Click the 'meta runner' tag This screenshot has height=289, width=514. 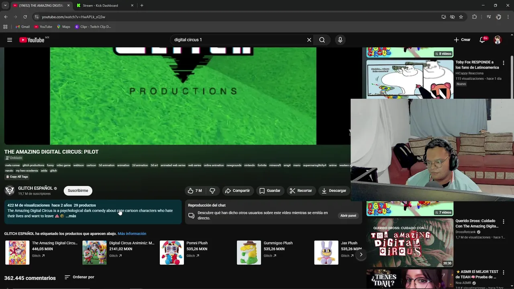tap(12, 165)
